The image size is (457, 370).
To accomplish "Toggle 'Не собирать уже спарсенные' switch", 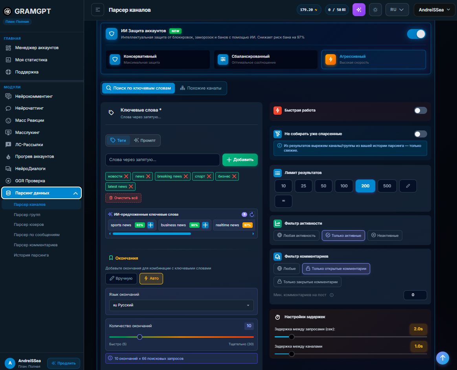I will 420,134.
